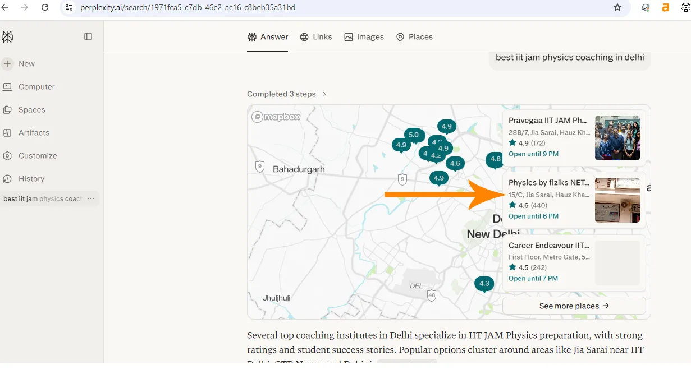Screen dimensions: 691x374
Task: Switch to the Places tab
Action: pyautogui.click(x=414, y=37)
